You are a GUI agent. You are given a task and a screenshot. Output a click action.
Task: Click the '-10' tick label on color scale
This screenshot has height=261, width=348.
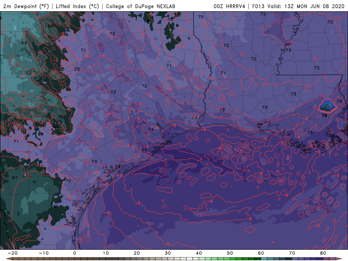pos(43,253)
